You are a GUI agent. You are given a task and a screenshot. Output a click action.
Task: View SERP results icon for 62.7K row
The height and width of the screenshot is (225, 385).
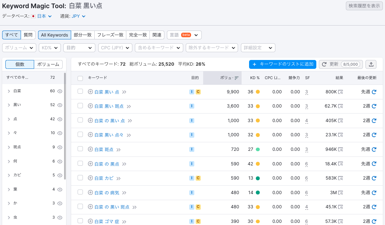[x=340, y=106]
